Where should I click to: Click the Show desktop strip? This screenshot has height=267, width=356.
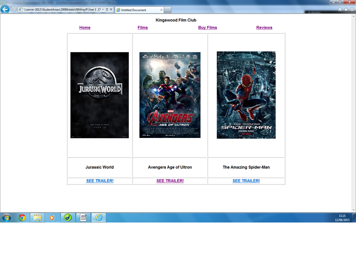point(354,218)
